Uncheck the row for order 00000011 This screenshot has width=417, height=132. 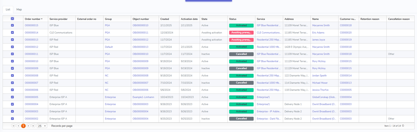pyautogui.click(x=12, y=54)
